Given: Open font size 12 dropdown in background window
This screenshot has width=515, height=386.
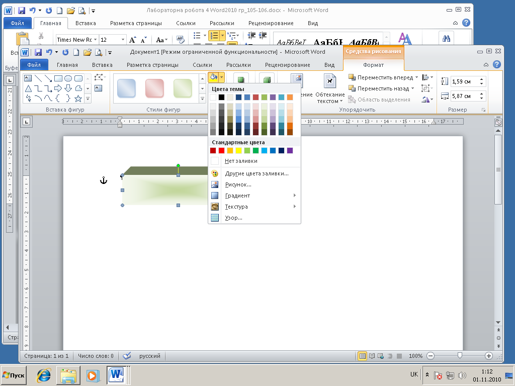Looking at the screenshot, I should (x=123, y=40).
